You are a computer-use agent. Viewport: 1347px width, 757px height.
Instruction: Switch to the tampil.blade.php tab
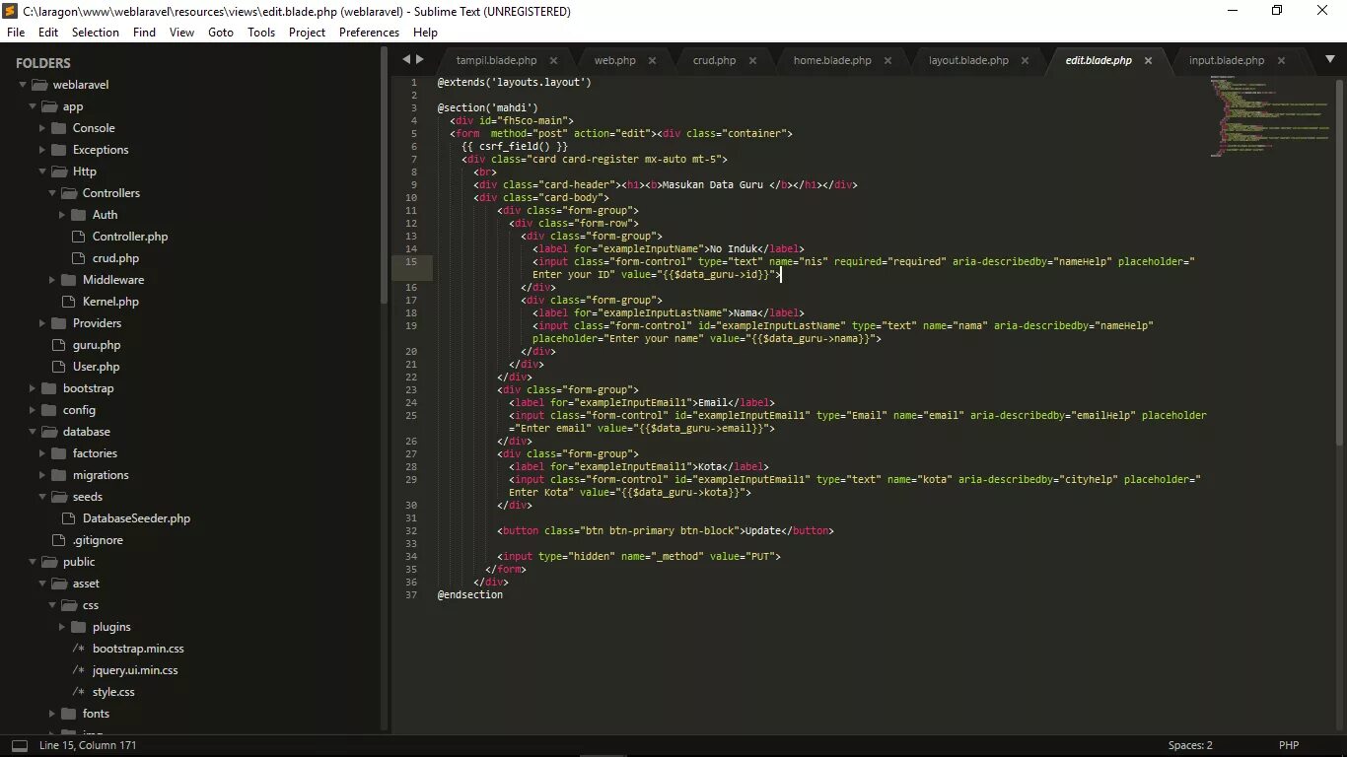click(497, 60)
